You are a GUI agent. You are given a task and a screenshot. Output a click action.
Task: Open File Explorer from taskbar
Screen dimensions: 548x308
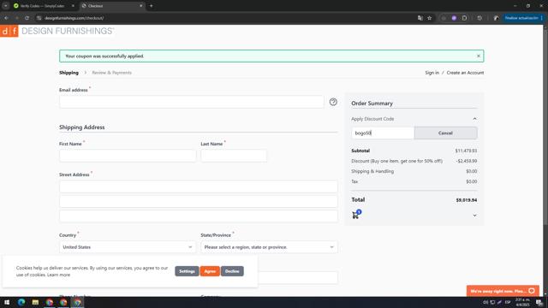[35, 302]
